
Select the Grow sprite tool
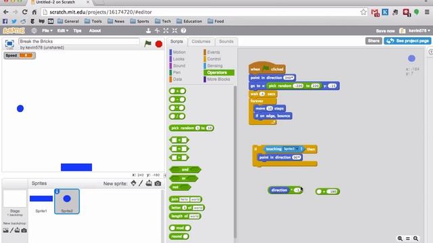[x=166, y=30]
